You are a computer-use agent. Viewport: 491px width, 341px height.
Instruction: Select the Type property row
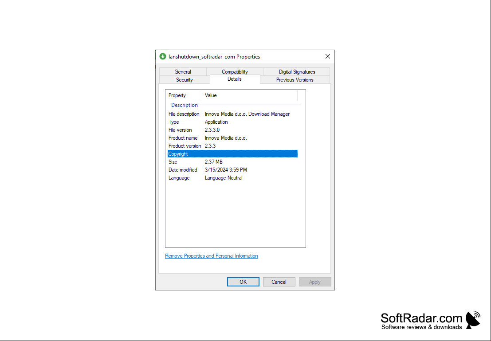click(232, 122)
